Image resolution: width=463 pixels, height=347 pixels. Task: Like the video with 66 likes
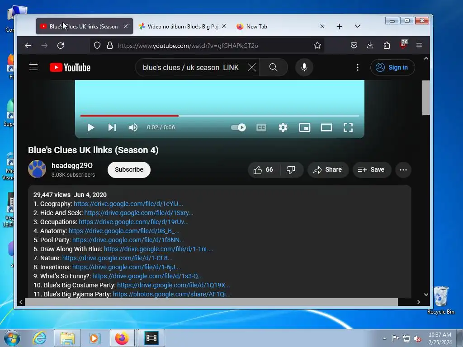264,170
